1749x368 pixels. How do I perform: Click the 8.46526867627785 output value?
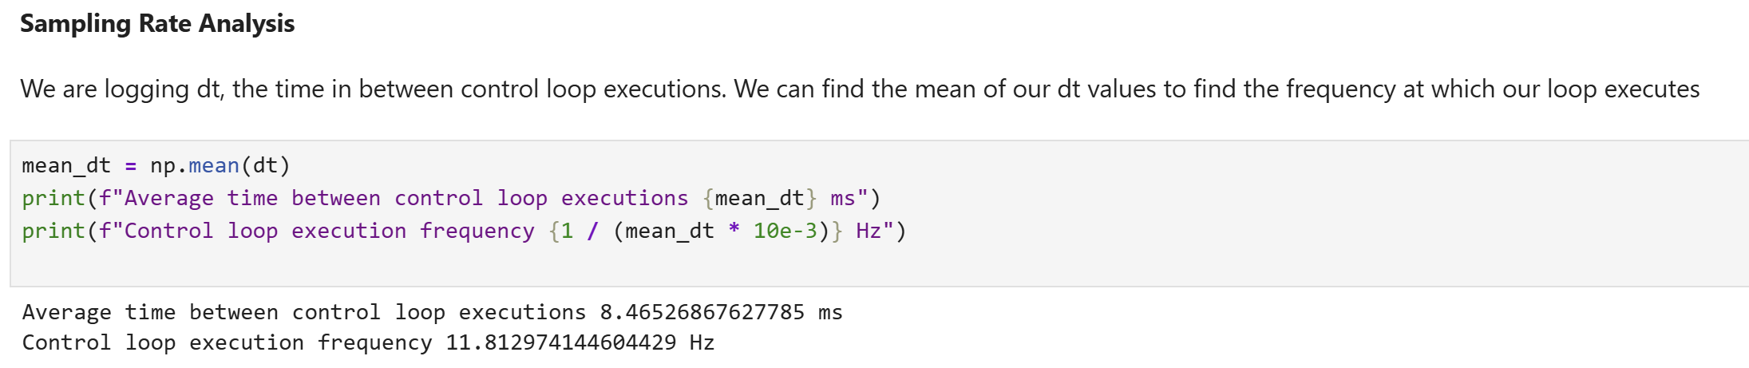(x=702, y=312)
